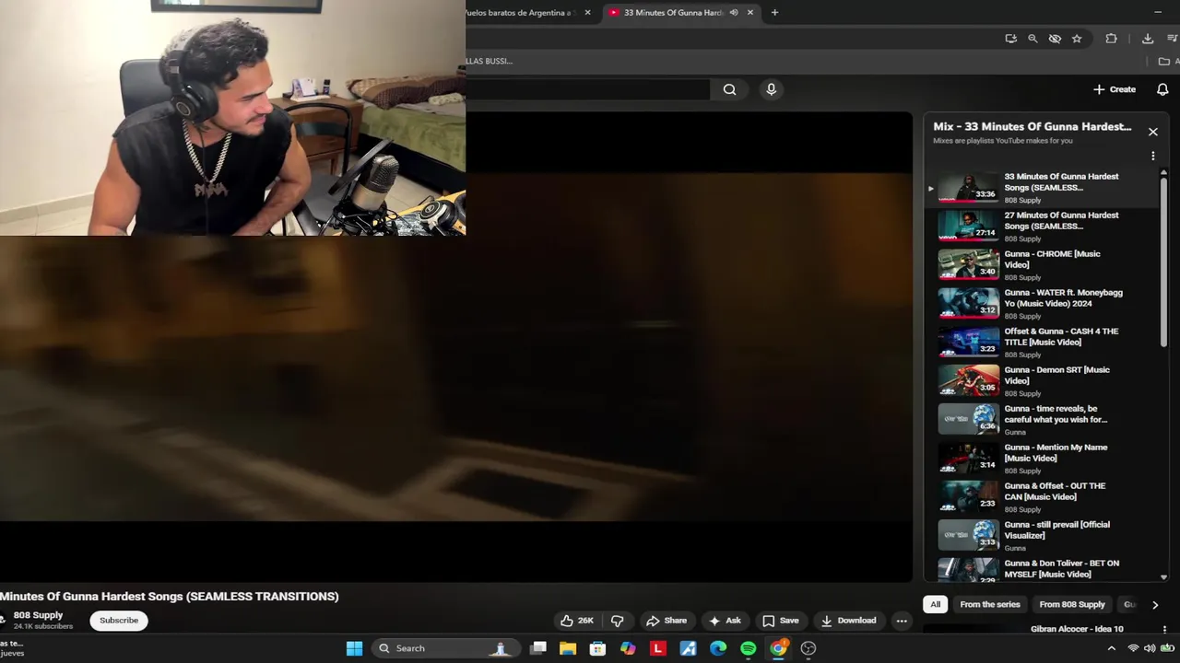Viewport: 1180px width, 663px height.
Task: Open the 808 Supply channel link
Action: 38,615
